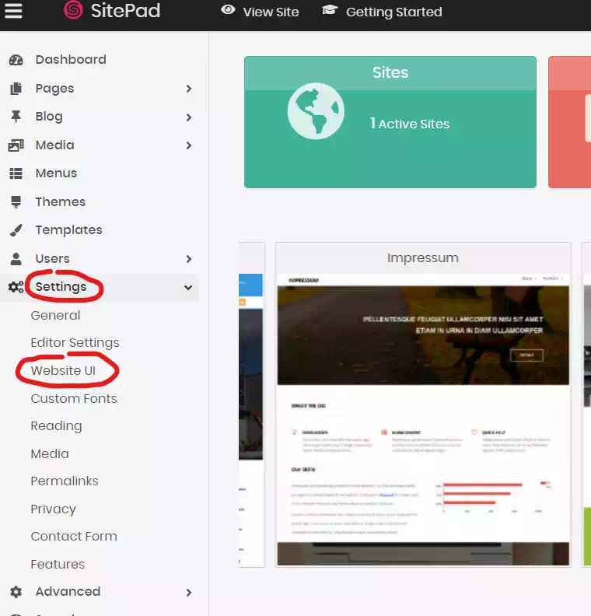Expand the Blog submenu chevron
This screenshot has height=616, width=591.
point(189,117)
